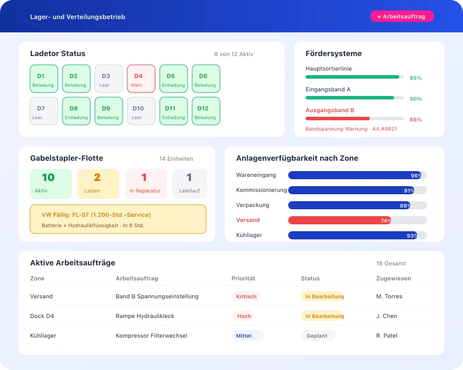Viewport: 463px width, 370px height.
Task: Open loader tile D7 marked Leer
Action: pos(43,110)
